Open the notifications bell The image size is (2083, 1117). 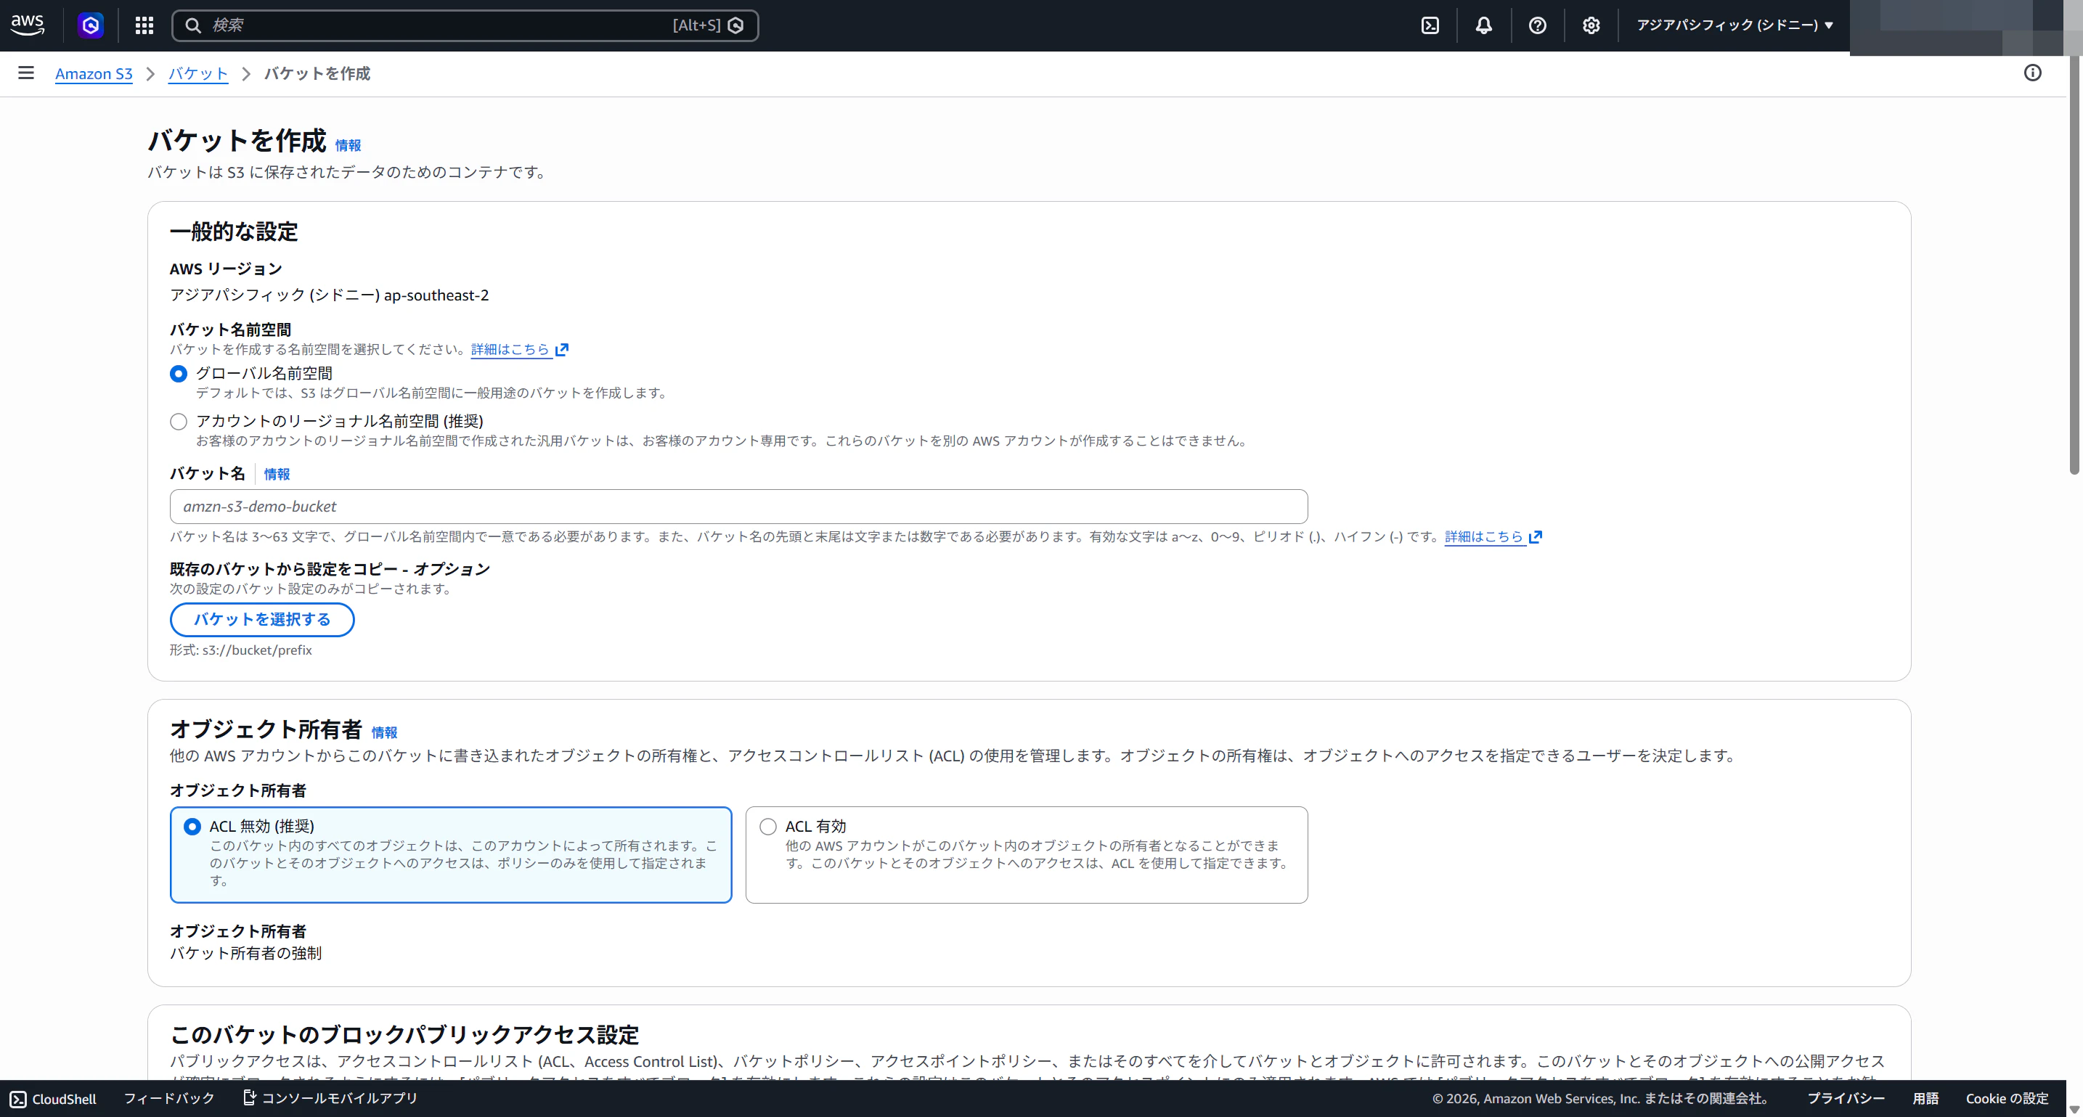(x=1484, y=25)
